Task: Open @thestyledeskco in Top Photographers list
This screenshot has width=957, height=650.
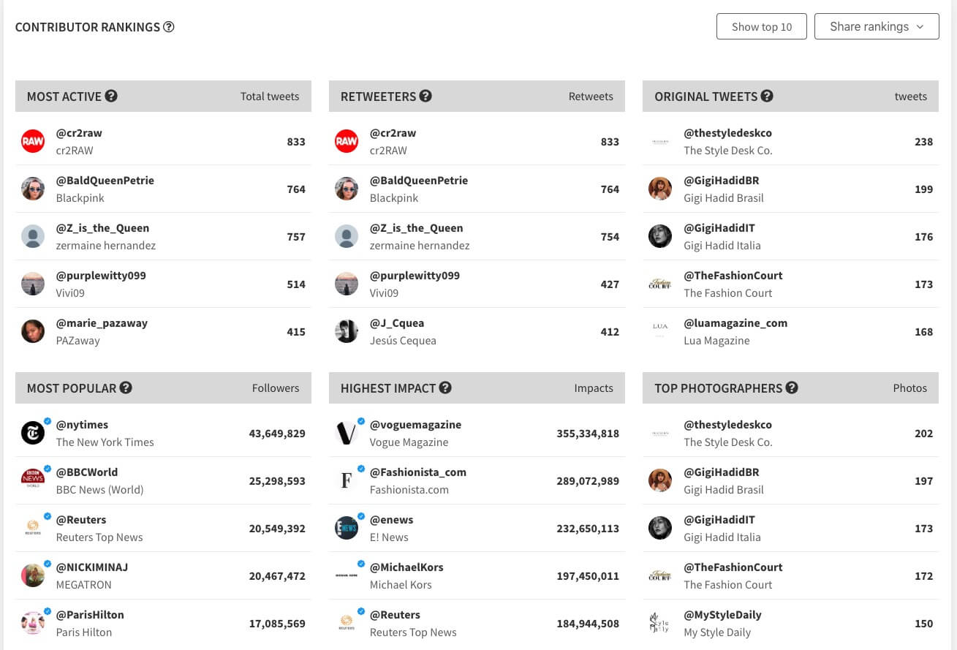Action: [x=727, y=424]
